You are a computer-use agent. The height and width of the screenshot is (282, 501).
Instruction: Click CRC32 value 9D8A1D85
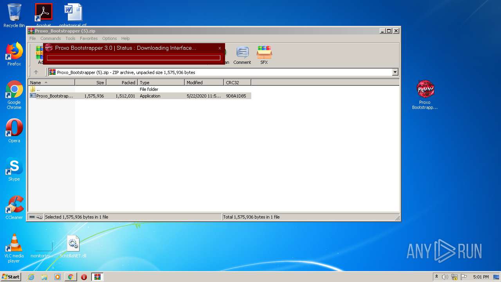click(x=236, y=96)
